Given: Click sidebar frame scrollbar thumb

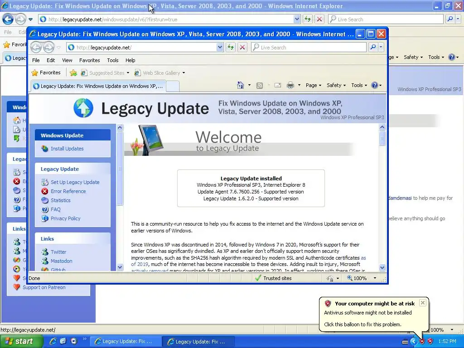Looking at the screenshot, I should (x=120, y=169).
